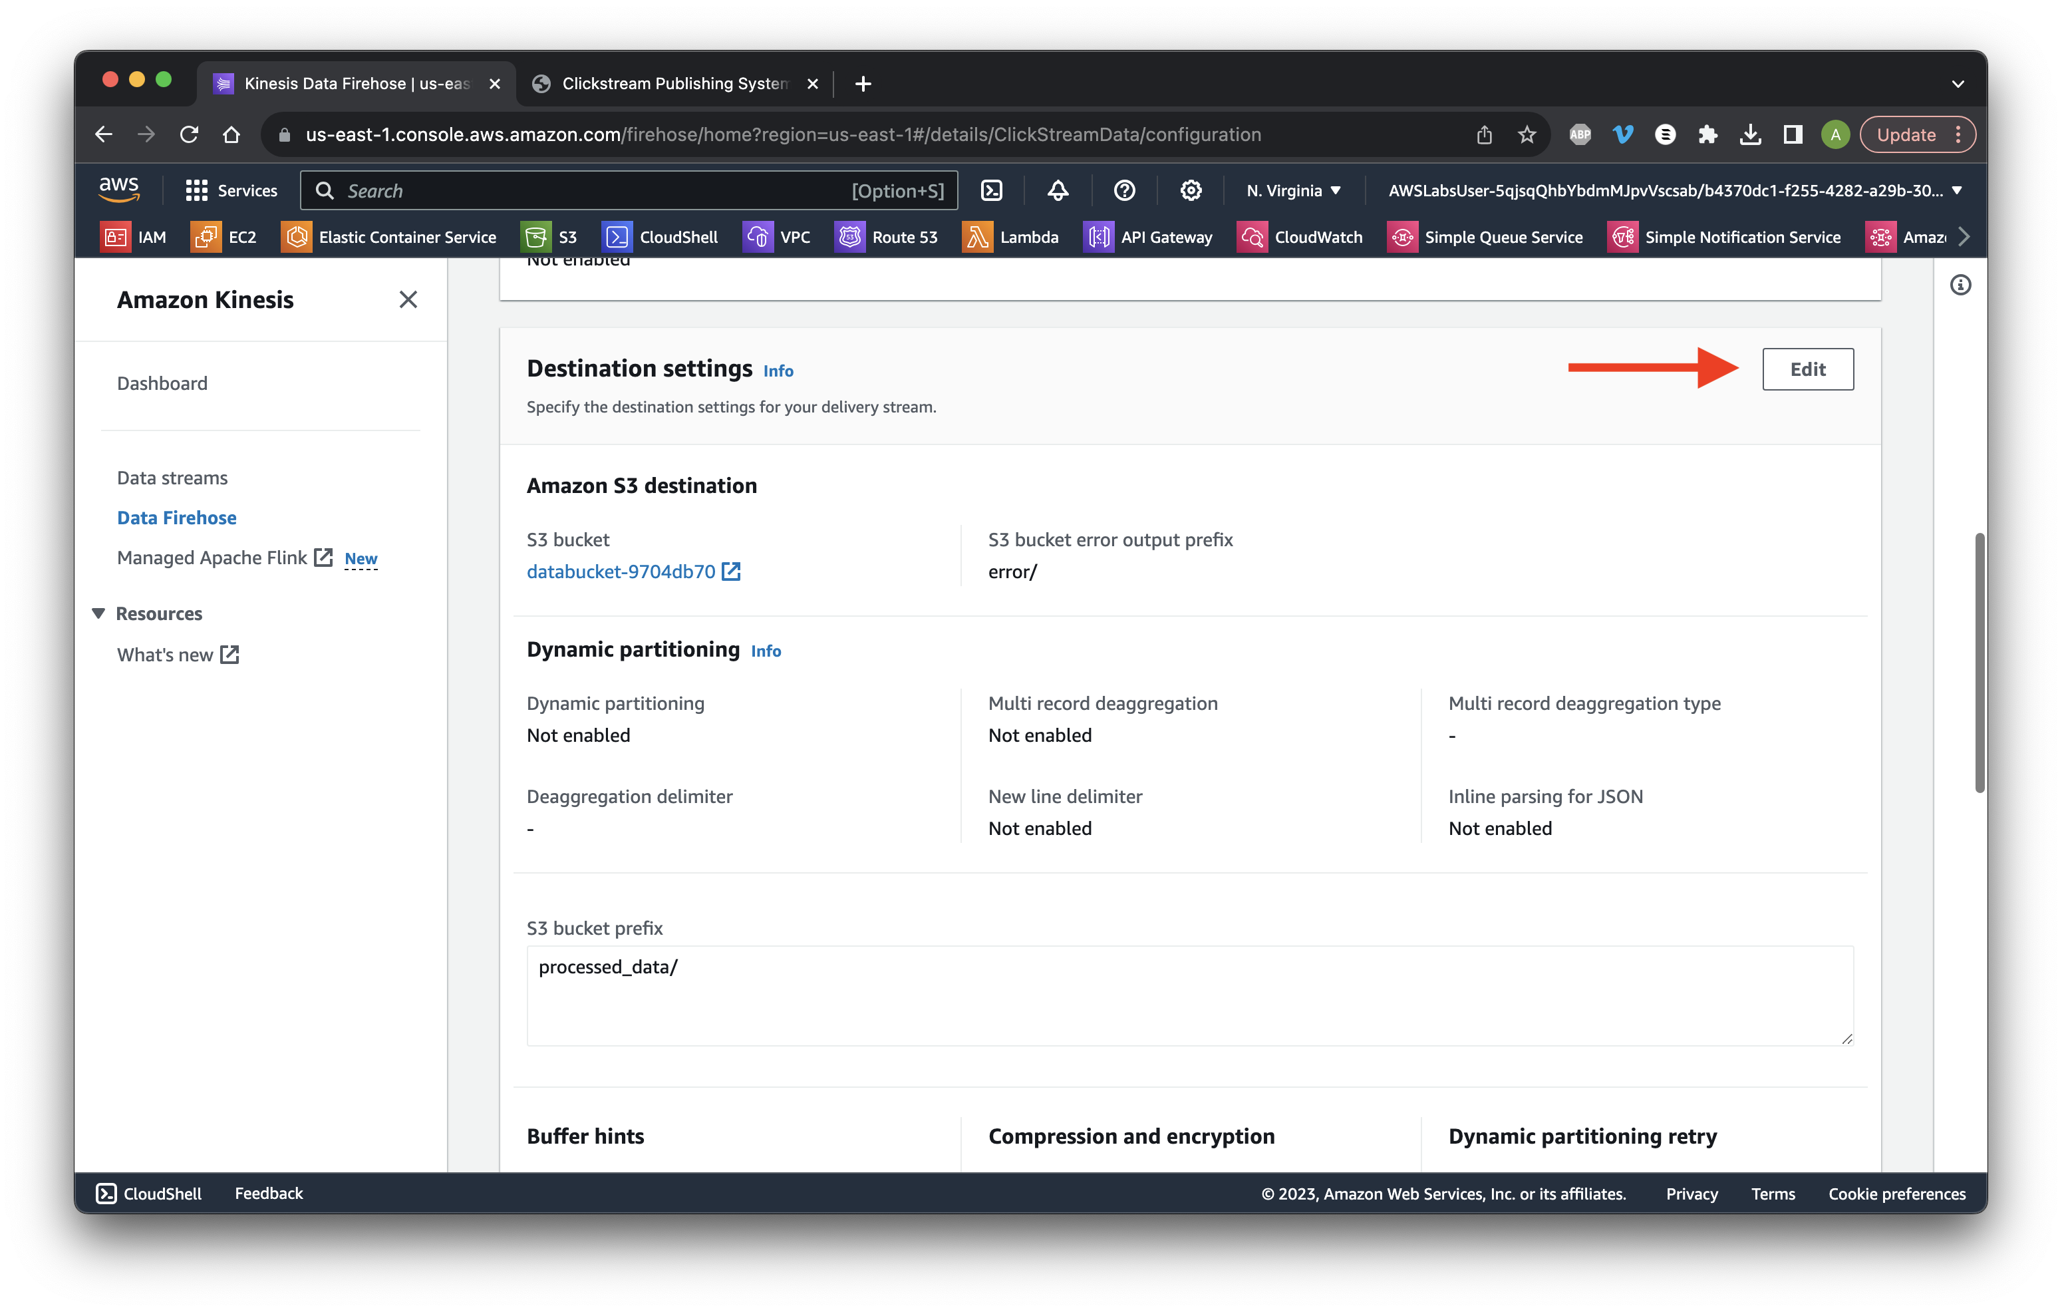Expand the browser tab list chevron
The height and width of the screenshot is (1312, 2062).
coord(1958,84)
